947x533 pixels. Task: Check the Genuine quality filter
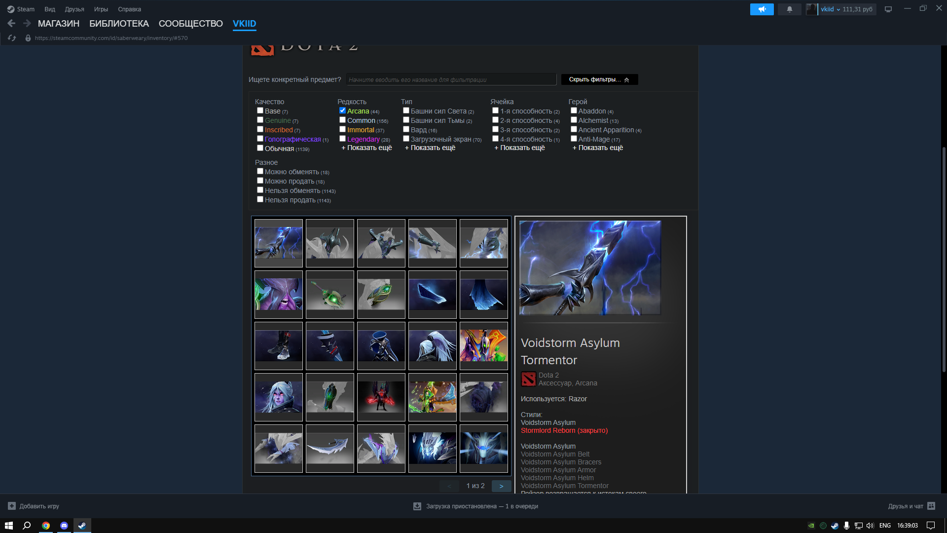pyautogui.click(x=260, y=120)
